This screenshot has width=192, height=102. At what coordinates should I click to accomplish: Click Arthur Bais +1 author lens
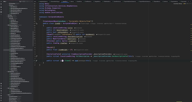109,24
